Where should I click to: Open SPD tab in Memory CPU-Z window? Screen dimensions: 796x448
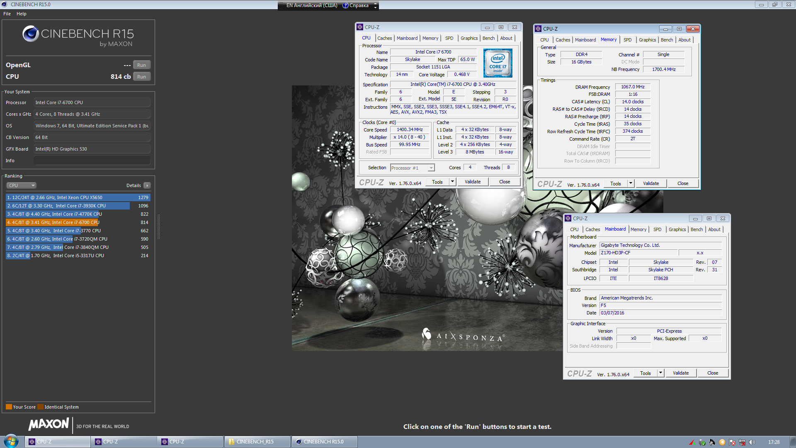click(627, 40)
